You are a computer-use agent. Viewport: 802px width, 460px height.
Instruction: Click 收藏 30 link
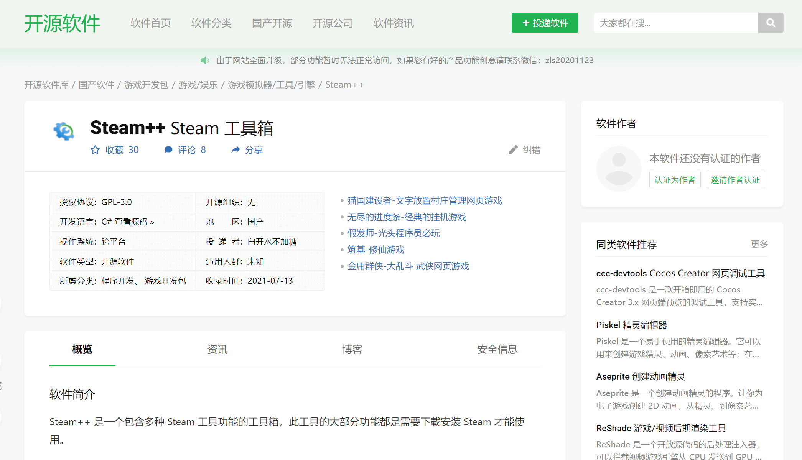point(115,150)
